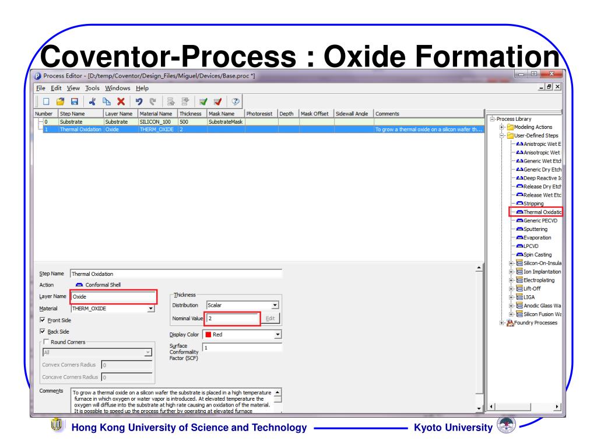Click the red check icon in toolbar
This screenshot has width=597, height=448.
pyautogui.click(x=218, y=101)
